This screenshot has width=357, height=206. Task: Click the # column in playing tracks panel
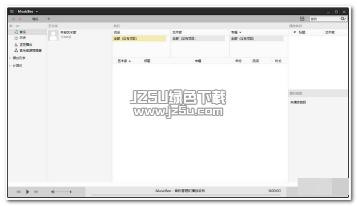(x=295, y=32)
